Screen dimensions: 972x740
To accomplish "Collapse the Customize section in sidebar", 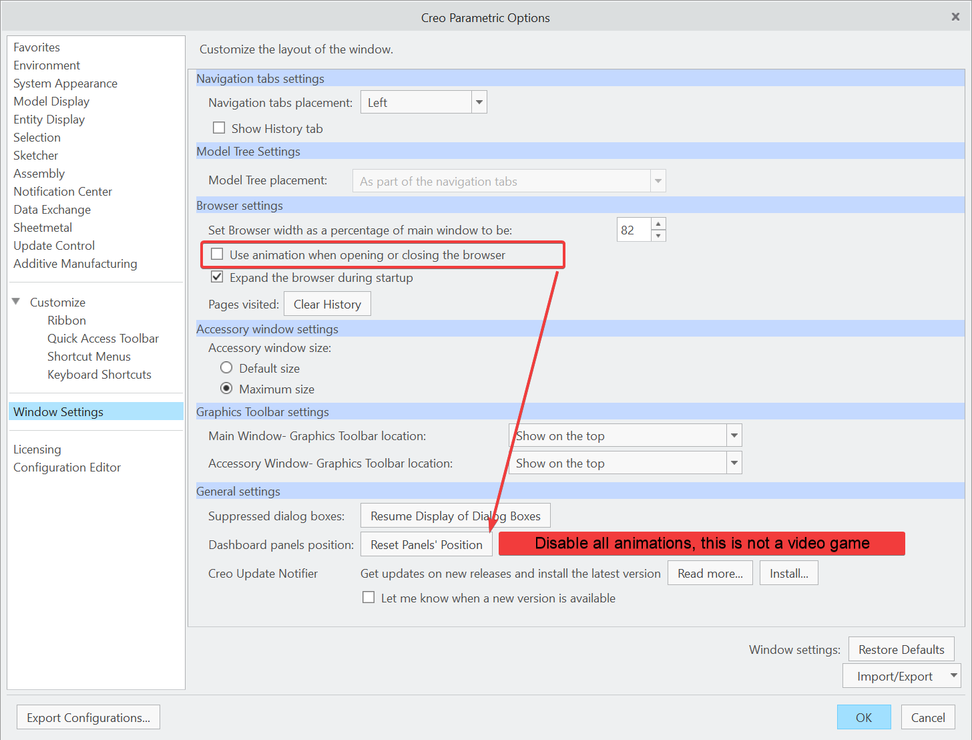I will pyautogui.click(x=16, y=301).
